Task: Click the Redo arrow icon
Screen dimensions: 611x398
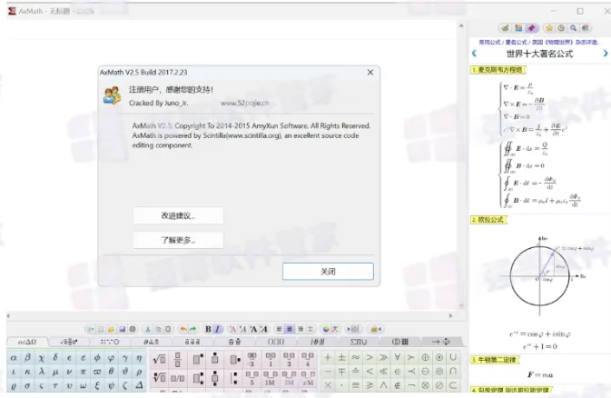Action: point(192,329)
